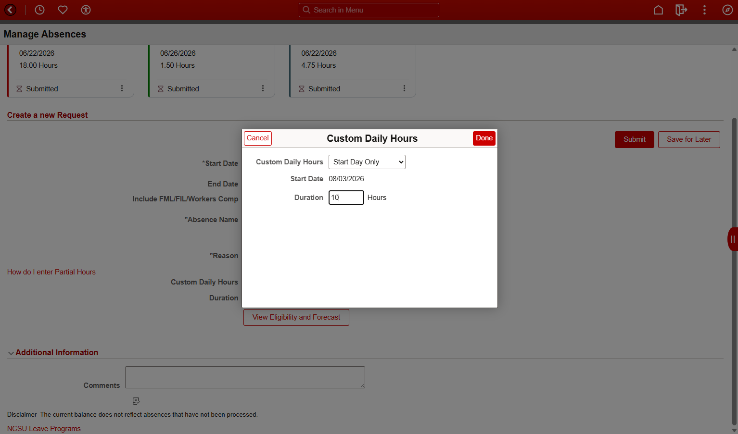Click the 06/26/2026 date on second card
The width and height of the screenshot is (738, 434).
(178, 53)
